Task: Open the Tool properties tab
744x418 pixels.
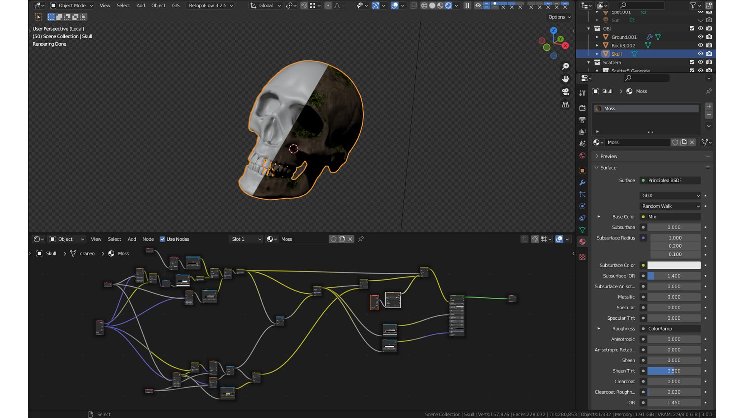Action: tap(582, 93)
